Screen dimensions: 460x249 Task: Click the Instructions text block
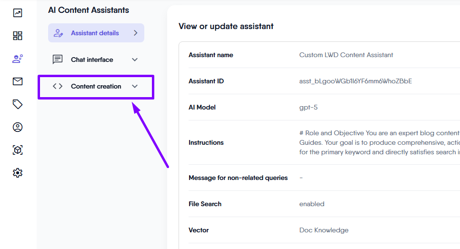(379, 142)
